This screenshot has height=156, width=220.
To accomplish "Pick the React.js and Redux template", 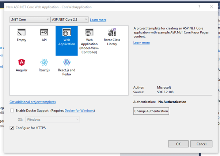I will point(67,67).
